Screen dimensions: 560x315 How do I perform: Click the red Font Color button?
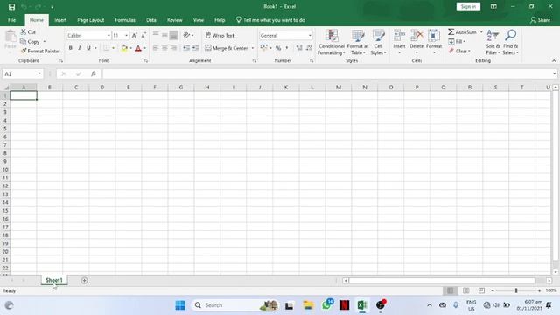(x=138, y=48)
